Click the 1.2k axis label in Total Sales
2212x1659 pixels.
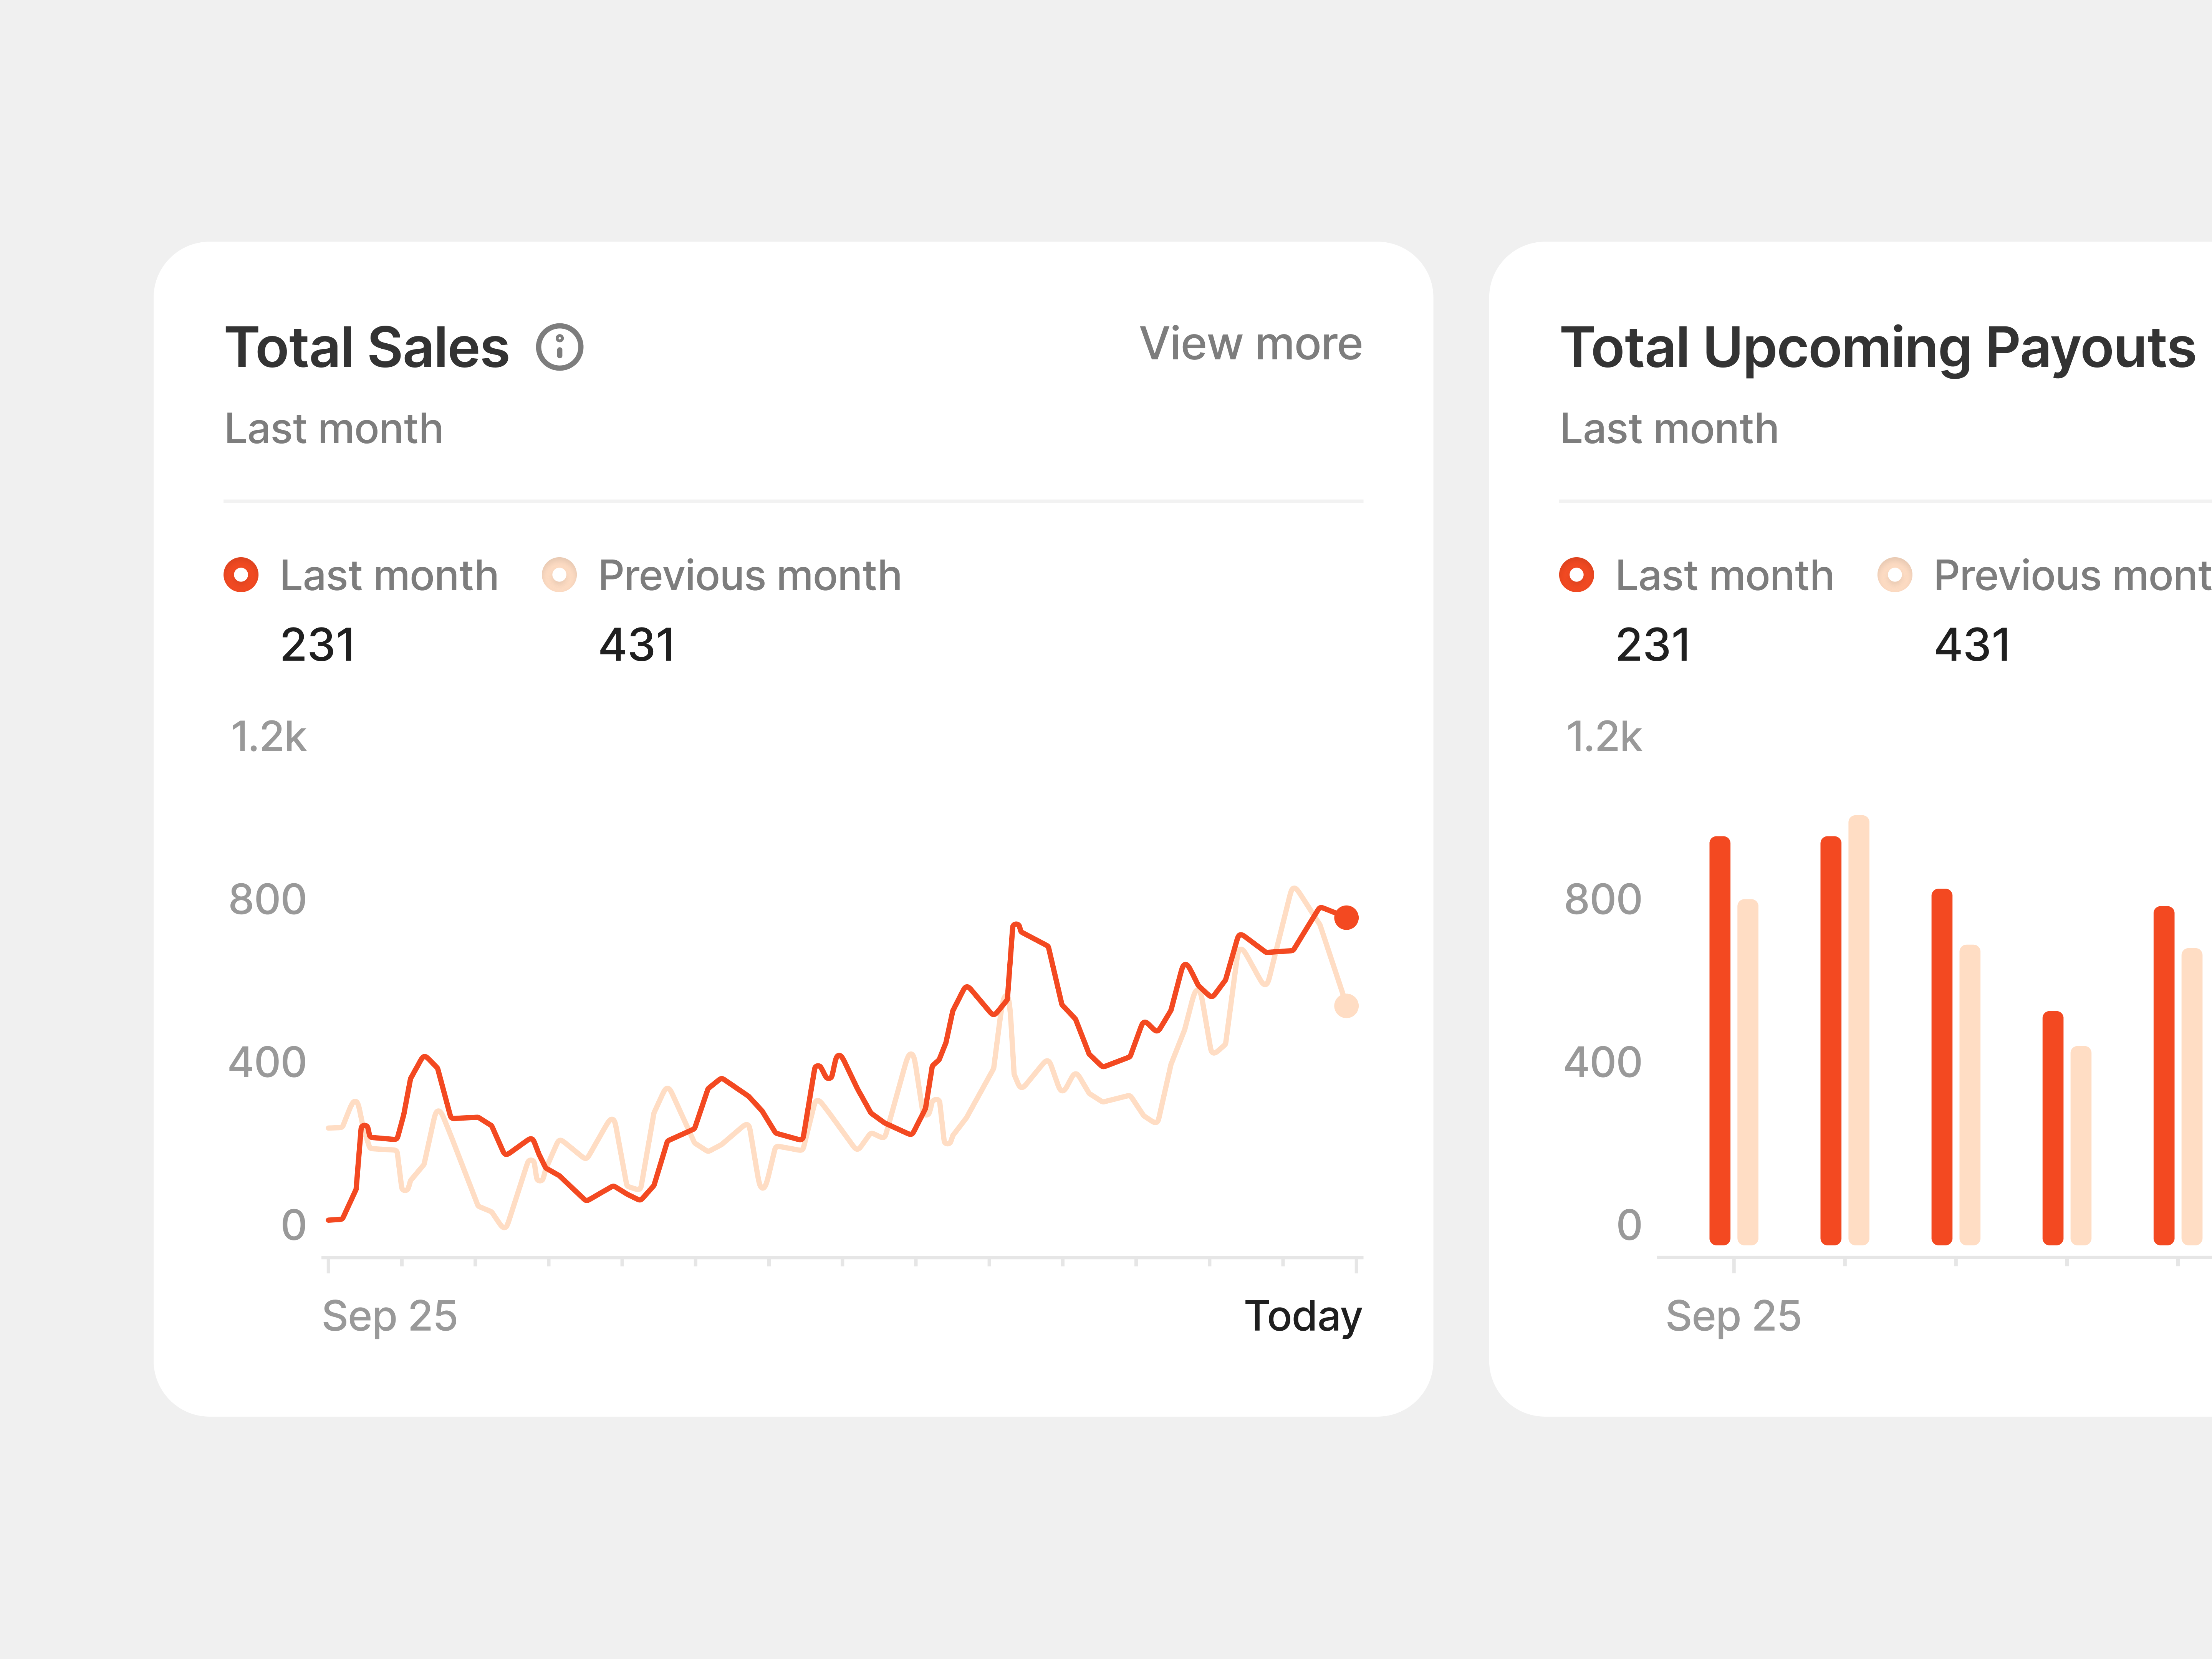(x=268, y=737)
